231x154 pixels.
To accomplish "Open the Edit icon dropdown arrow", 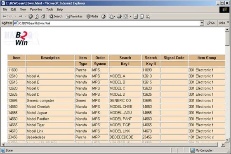I will click(130, 17).
